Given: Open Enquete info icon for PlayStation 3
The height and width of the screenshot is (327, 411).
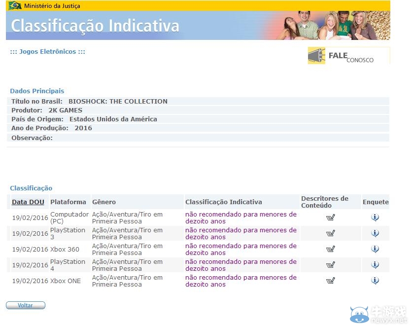Looking at the screenshot, I should pos(375,233).
